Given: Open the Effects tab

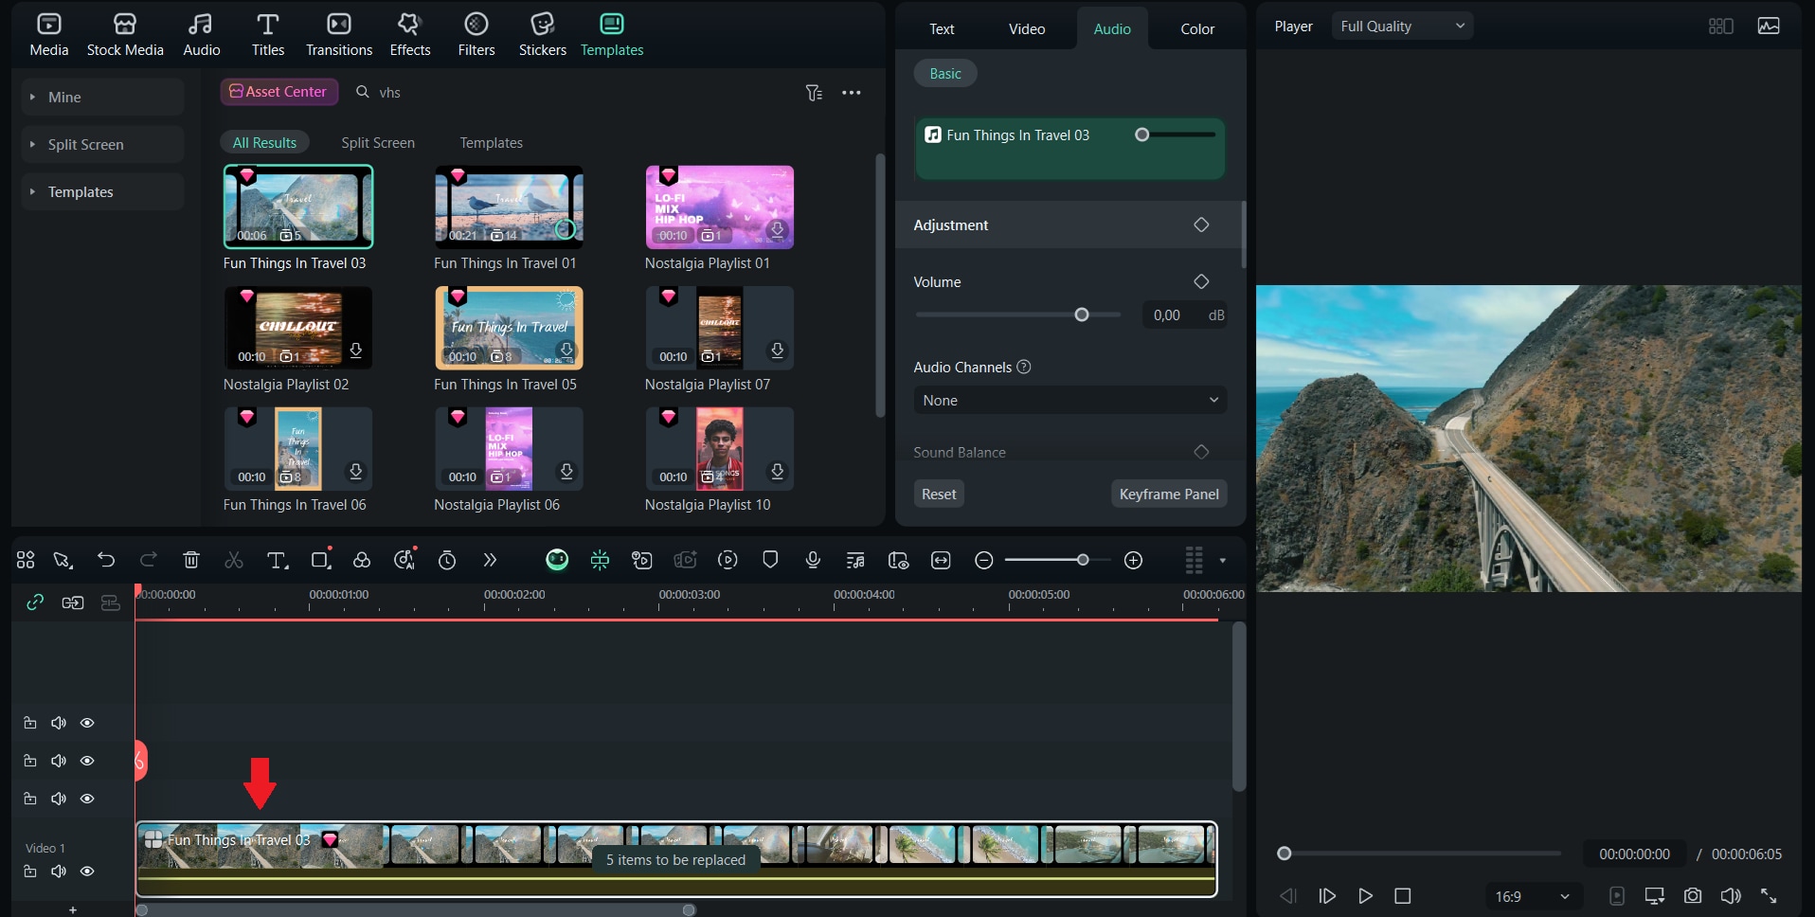Looking at the screenshot, I should tap(410, 35).
